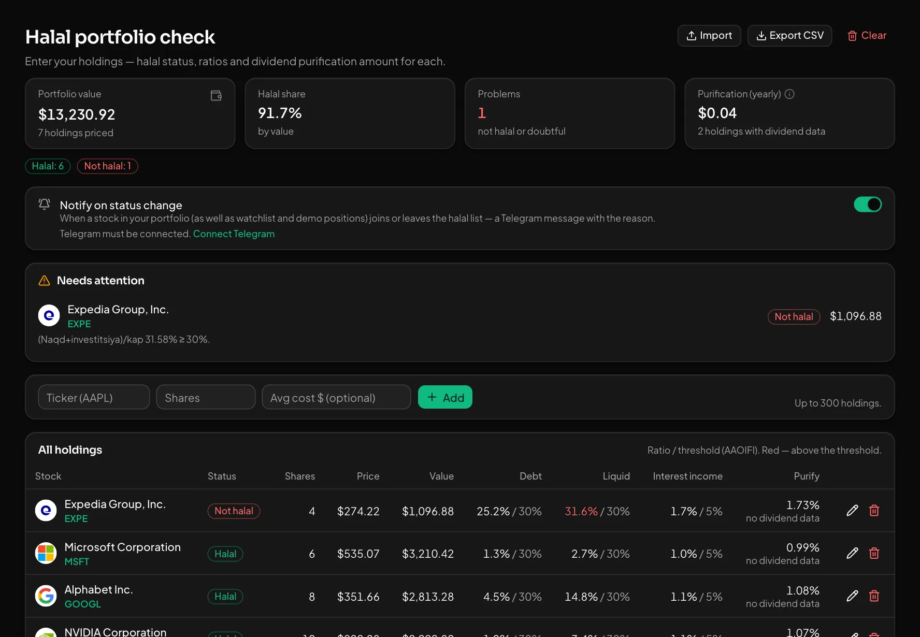Viewport: 920px width, 637px height.
Task: Click the Expedia logo in All holdings table
Action: (x=46, y=511)
